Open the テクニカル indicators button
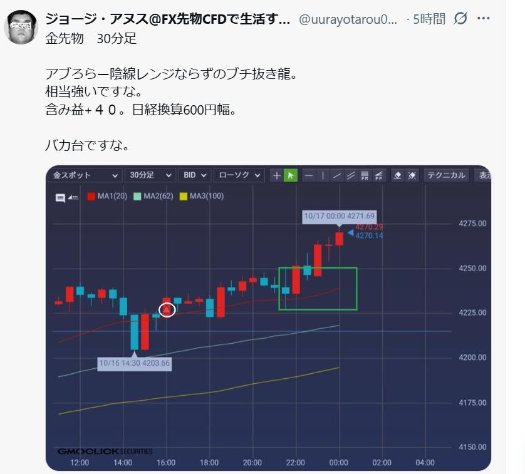 [446, 175]
